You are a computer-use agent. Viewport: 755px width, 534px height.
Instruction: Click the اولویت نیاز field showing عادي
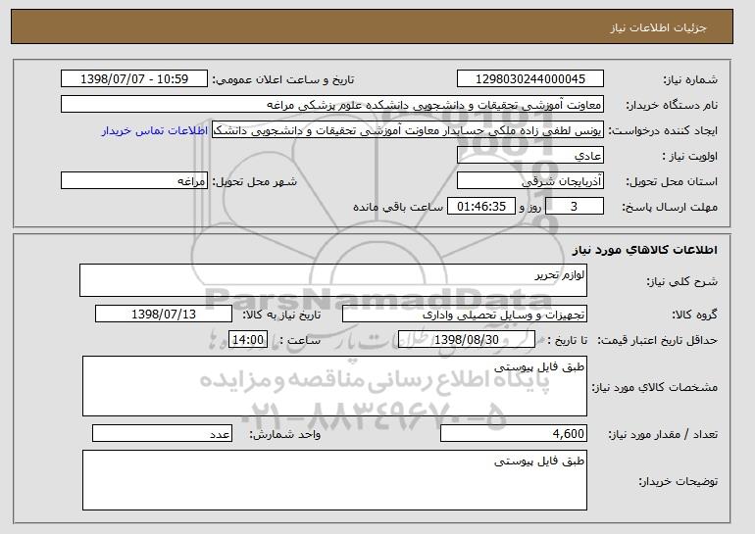[530, 156]
